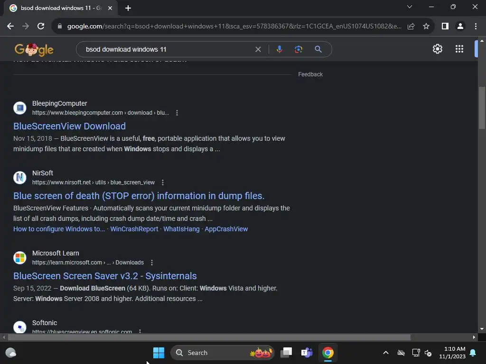The width and height of the screenshot is (486, 364).
Task: Click the muted volume tray icon
Action: click(x=429, y=353)
